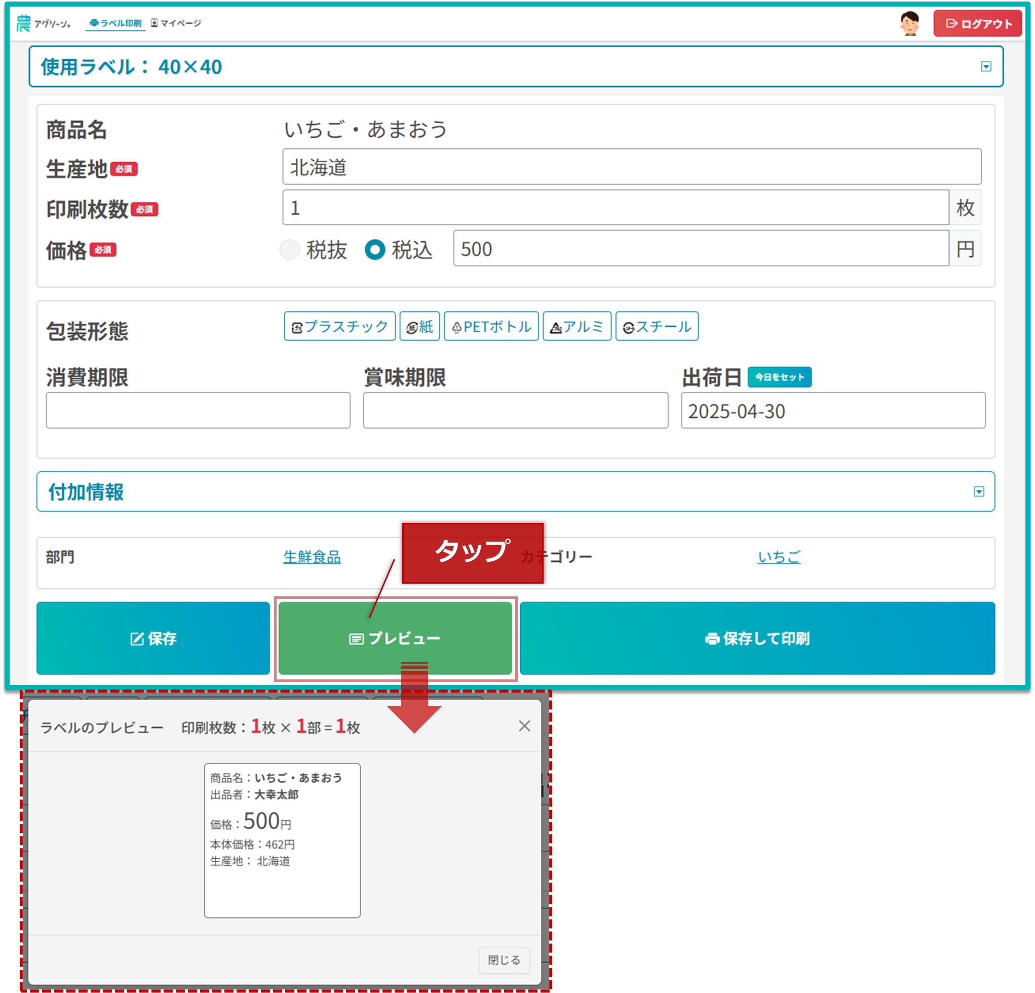Click the 生産地 input field
1035x993 pixels.
(632, 166)
